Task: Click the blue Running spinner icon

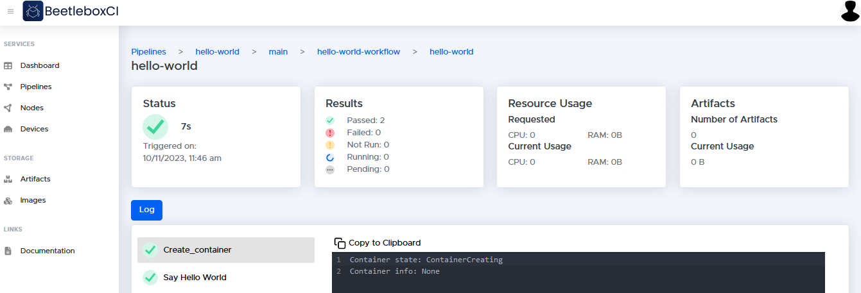Action: click(x=330, y=157)
